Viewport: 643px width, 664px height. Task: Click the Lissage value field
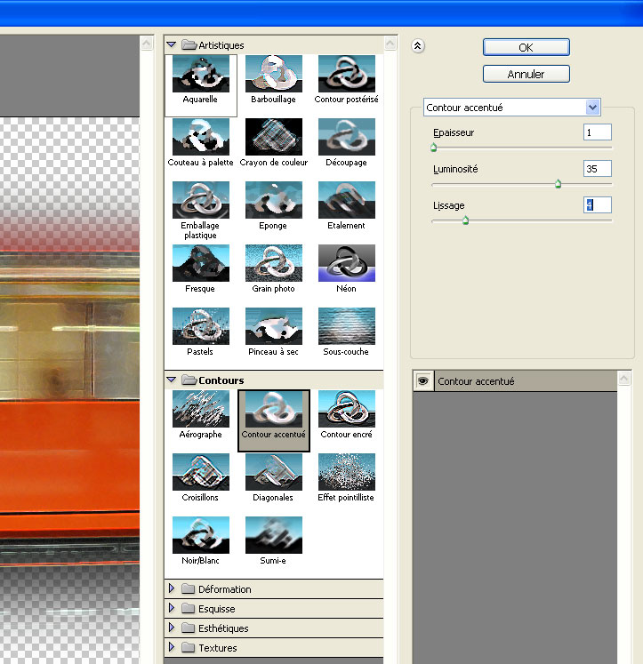pos(598,205)
